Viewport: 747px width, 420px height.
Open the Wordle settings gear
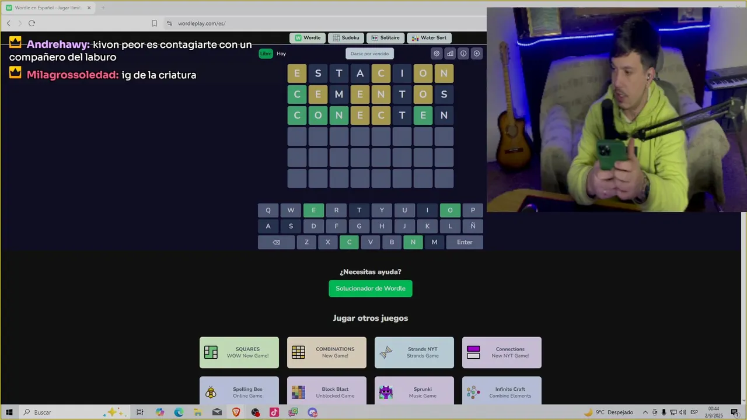tap(437, 54)
